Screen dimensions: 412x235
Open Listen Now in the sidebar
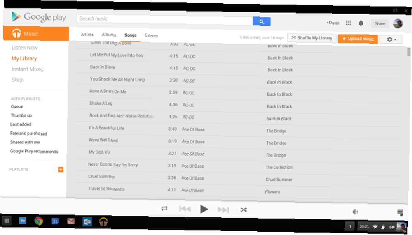pyautogui.click(x=24, y=48)
